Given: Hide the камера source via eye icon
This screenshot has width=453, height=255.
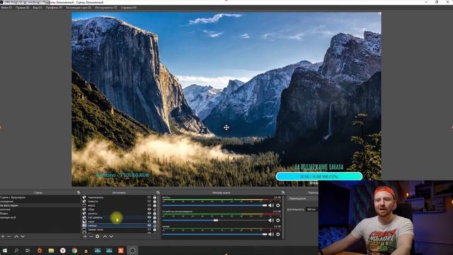Looking at the screenshot, I should pos(149,225).
